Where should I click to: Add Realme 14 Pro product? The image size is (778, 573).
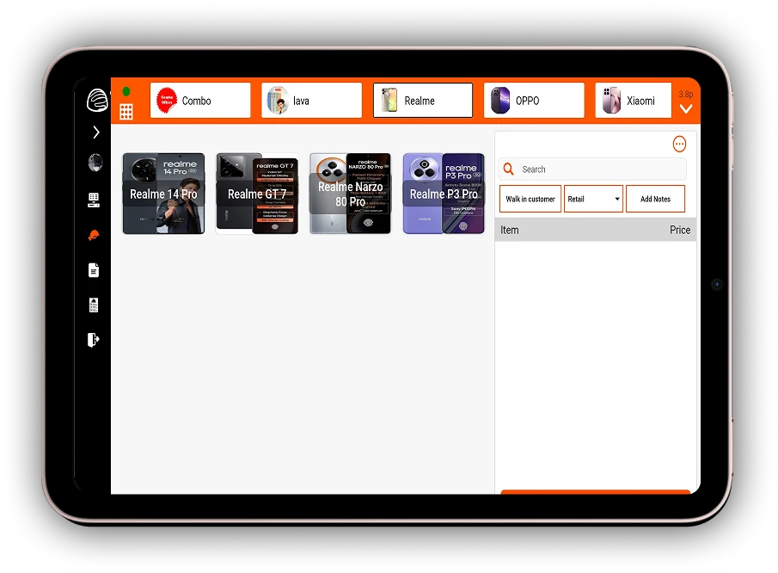click(163, 194)
